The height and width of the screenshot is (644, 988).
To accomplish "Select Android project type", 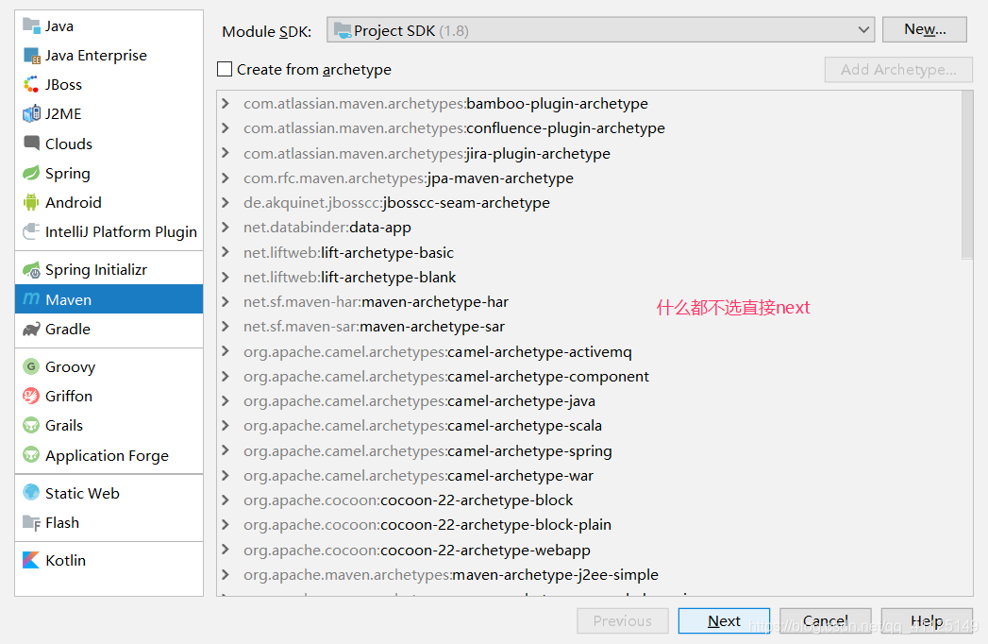I will click(x=109, y=202).
